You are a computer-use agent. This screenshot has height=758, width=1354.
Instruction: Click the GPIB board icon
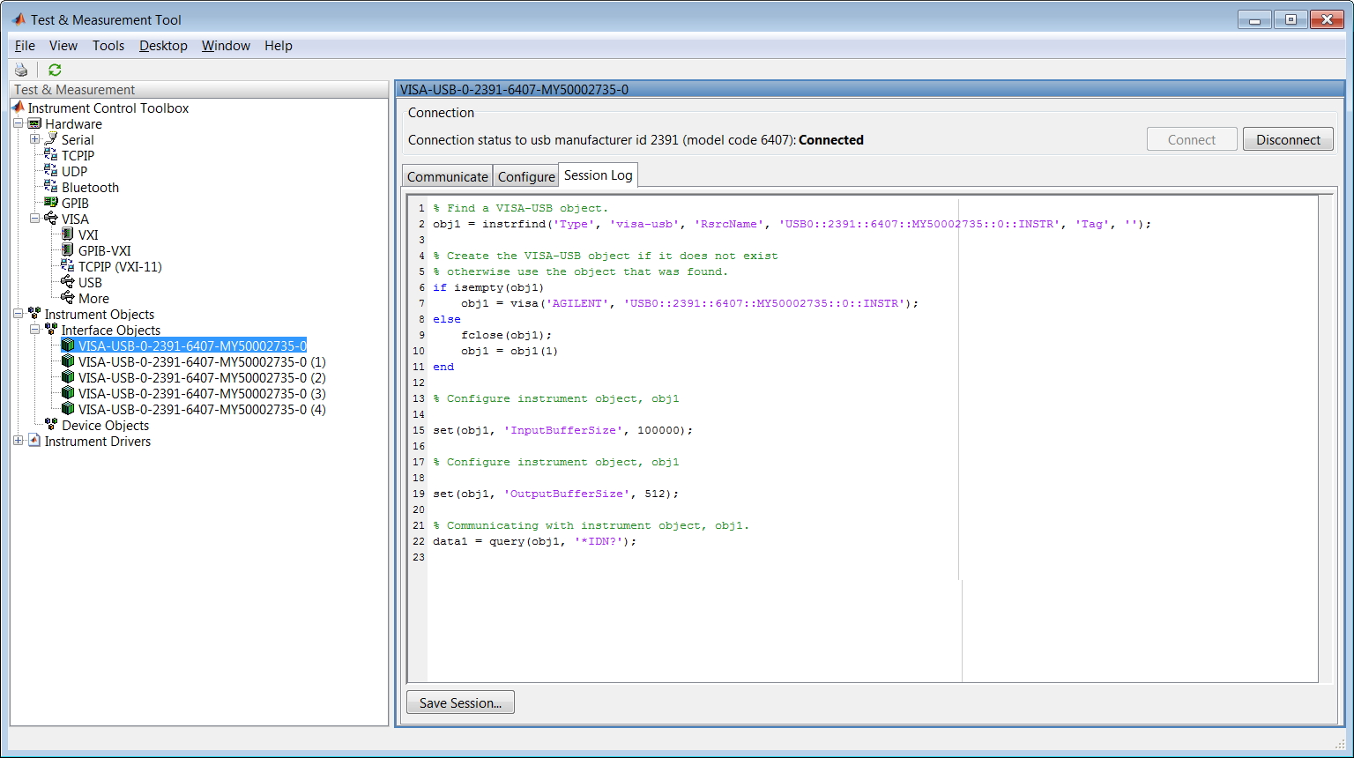click(51, 203)
